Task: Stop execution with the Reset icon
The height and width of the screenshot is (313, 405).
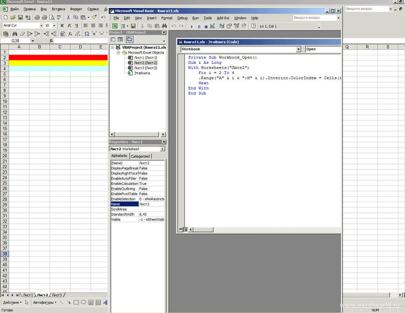Action: (206, 26)
